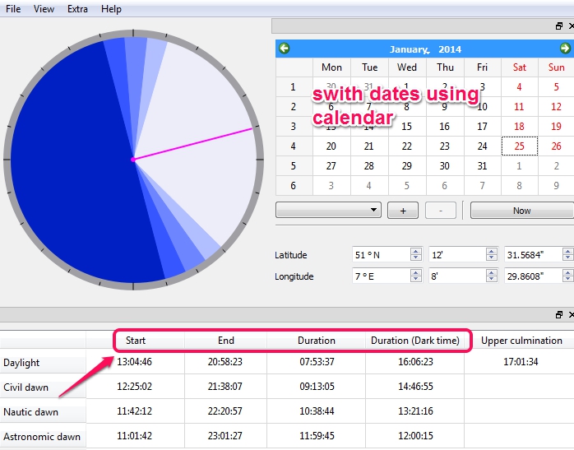Click the Duration (Dark time) column header

[x=414, y=341]
